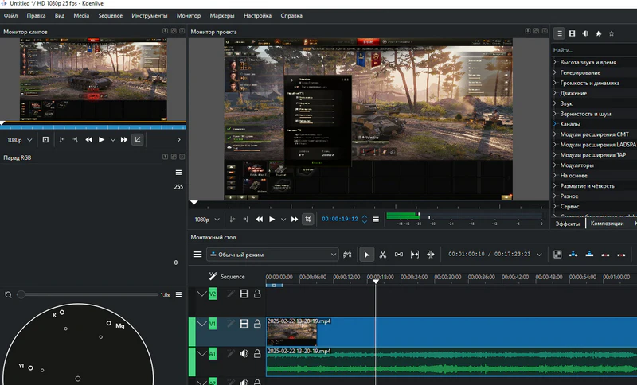
Task: Show favorite effects star icon
Action: click(611, 33)
